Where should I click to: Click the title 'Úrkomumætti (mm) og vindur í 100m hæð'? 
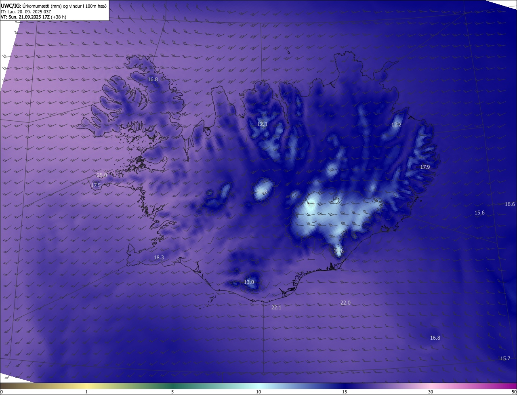(x=64, y=6)
